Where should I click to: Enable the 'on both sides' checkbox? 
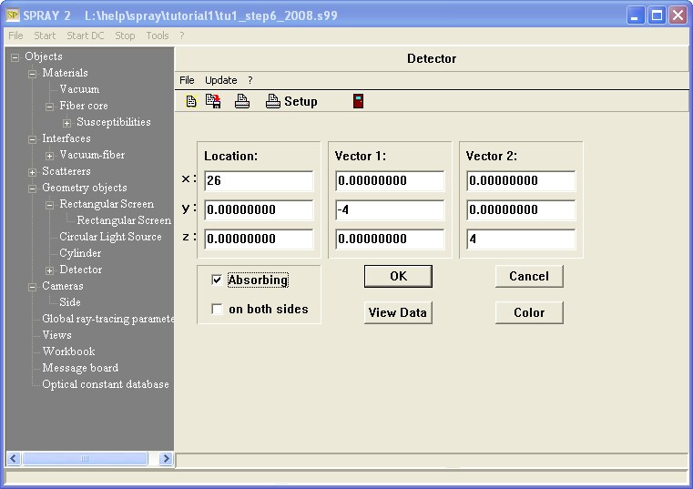[217, 310]
